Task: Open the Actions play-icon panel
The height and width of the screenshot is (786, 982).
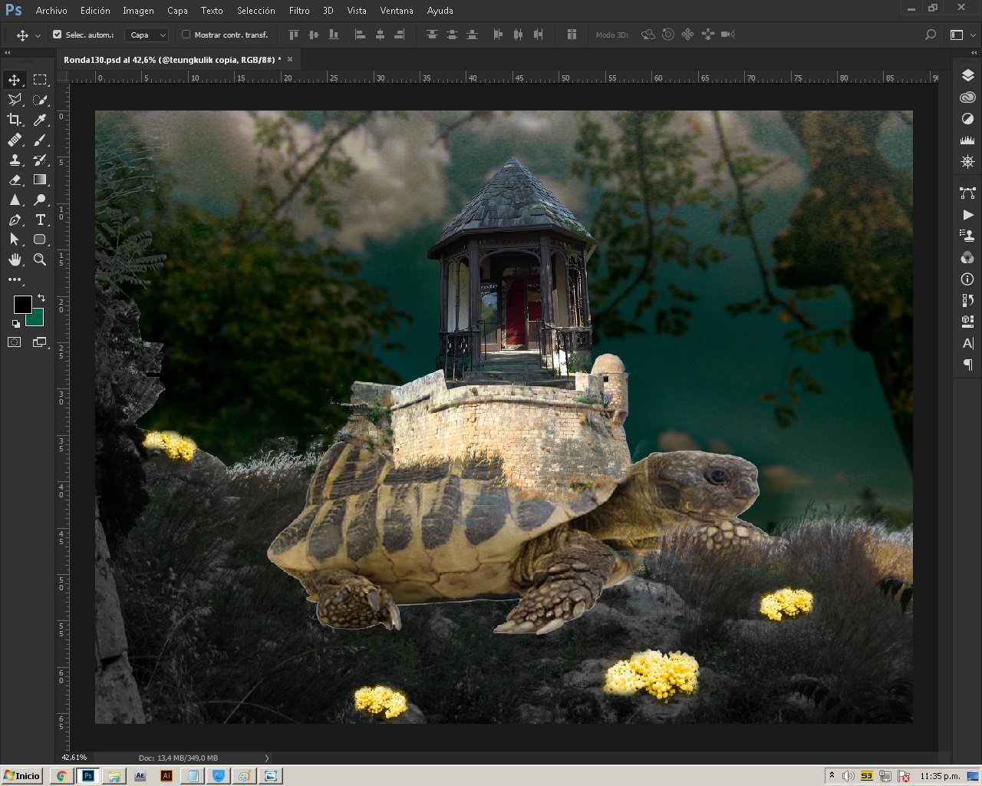Action: tap(967, 215)
